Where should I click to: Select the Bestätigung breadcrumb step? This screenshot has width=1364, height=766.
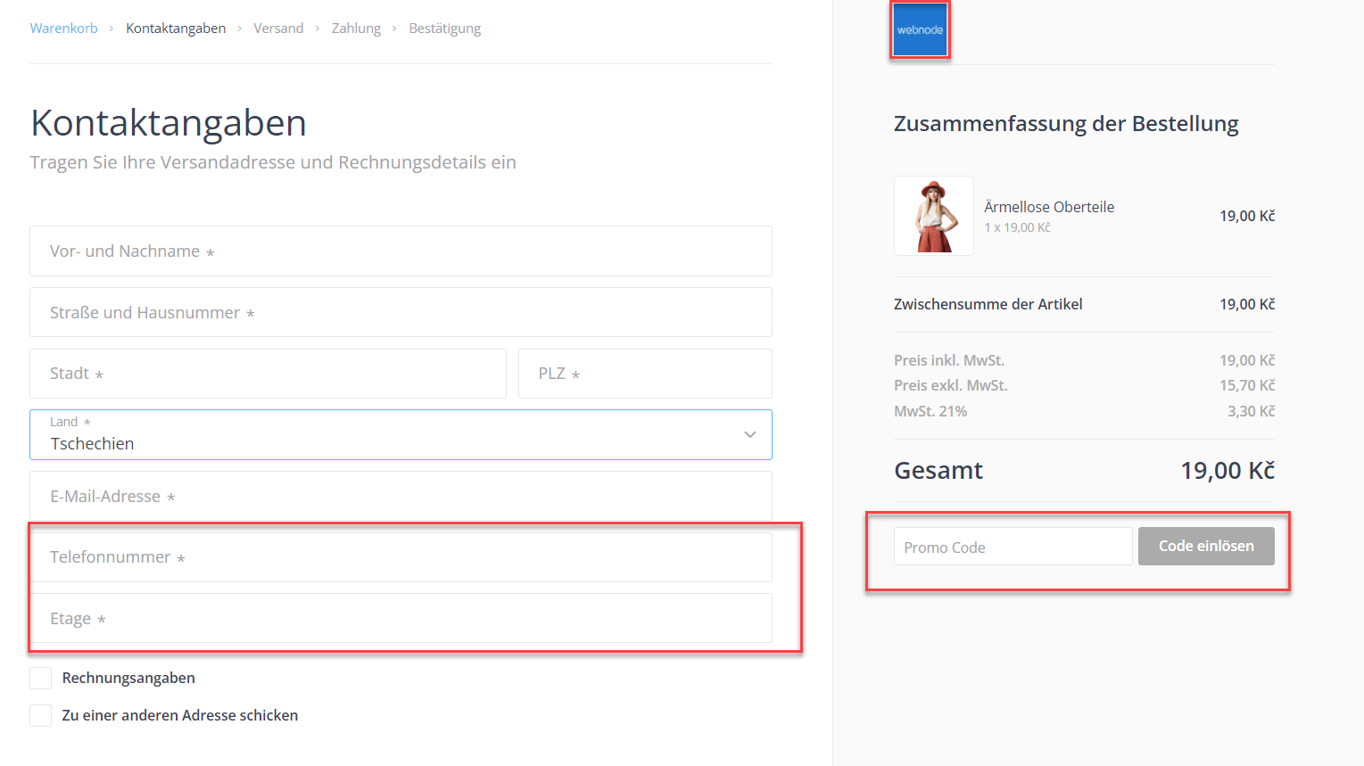tap(444, 29)
